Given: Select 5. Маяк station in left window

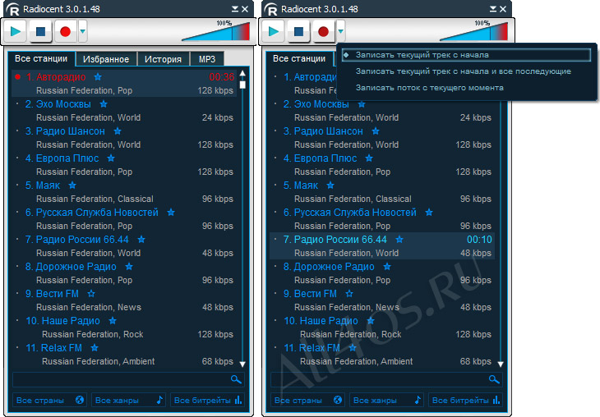Looking at the screenshot, I should pos(124,192).
